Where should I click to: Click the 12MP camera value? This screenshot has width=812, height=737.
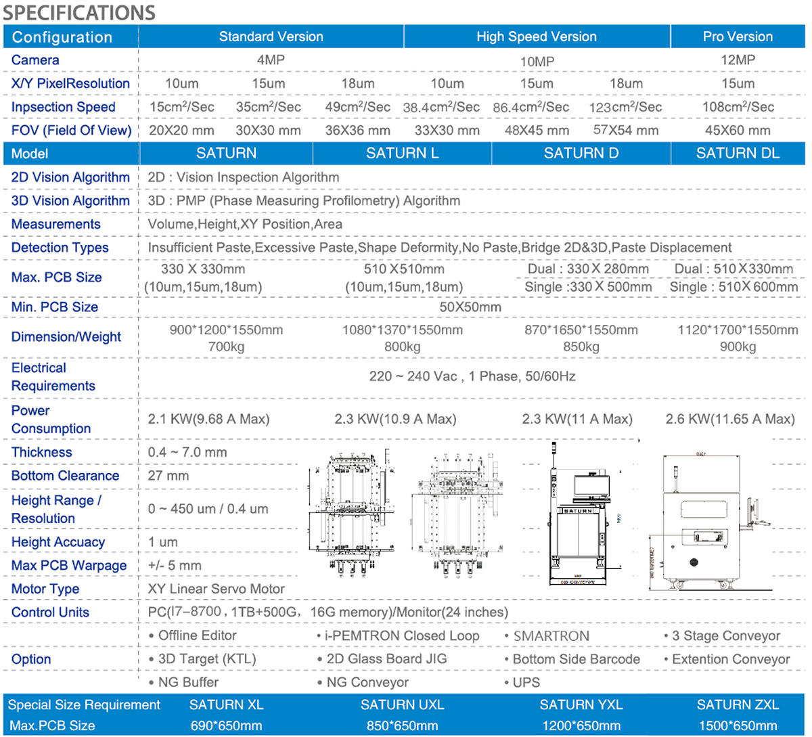[x=738, y=60]
